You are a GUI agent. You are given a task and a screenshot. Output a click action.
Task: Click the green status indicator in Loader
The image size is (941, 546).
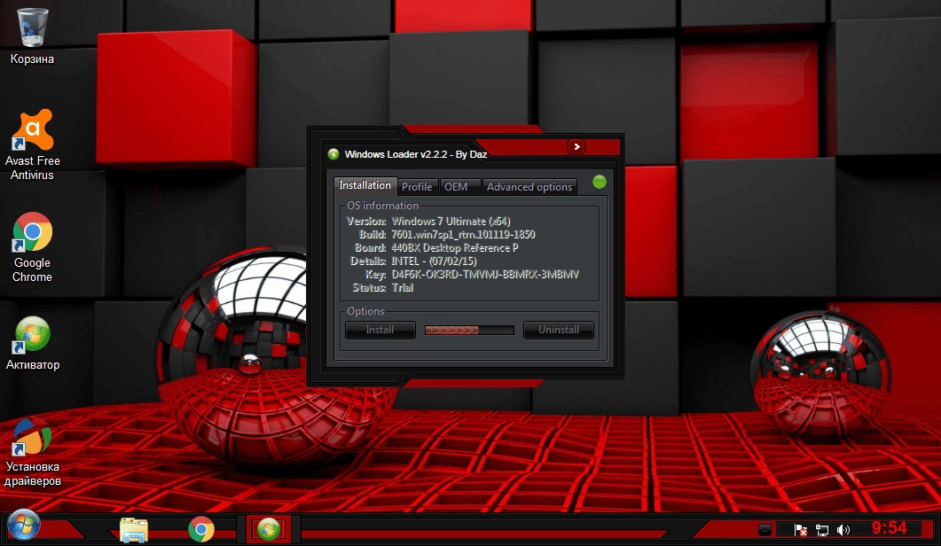click(599, 182)
